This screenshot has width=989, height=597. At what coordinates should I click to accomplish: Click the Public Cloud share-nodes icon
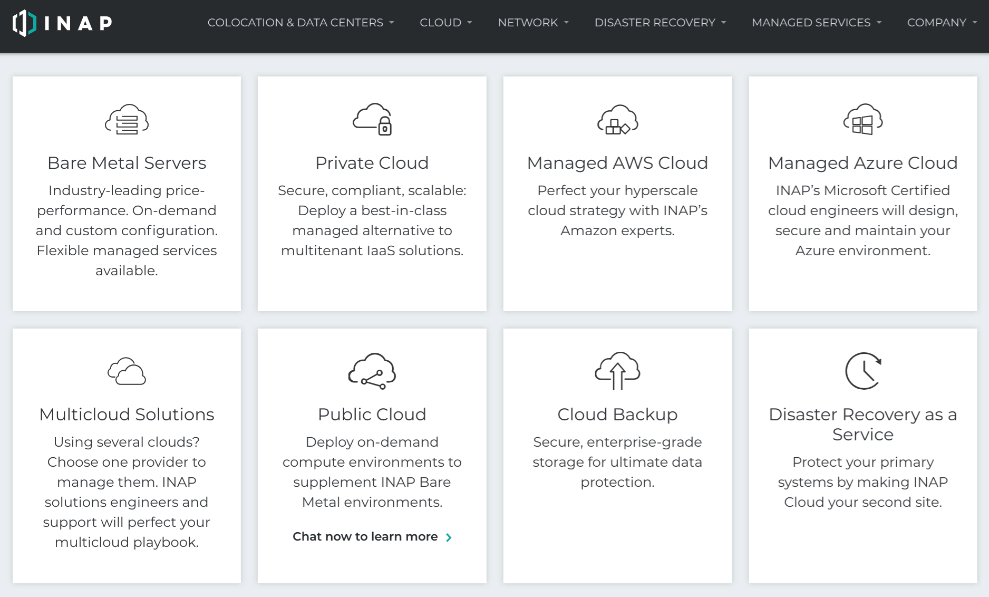(372, 371)
